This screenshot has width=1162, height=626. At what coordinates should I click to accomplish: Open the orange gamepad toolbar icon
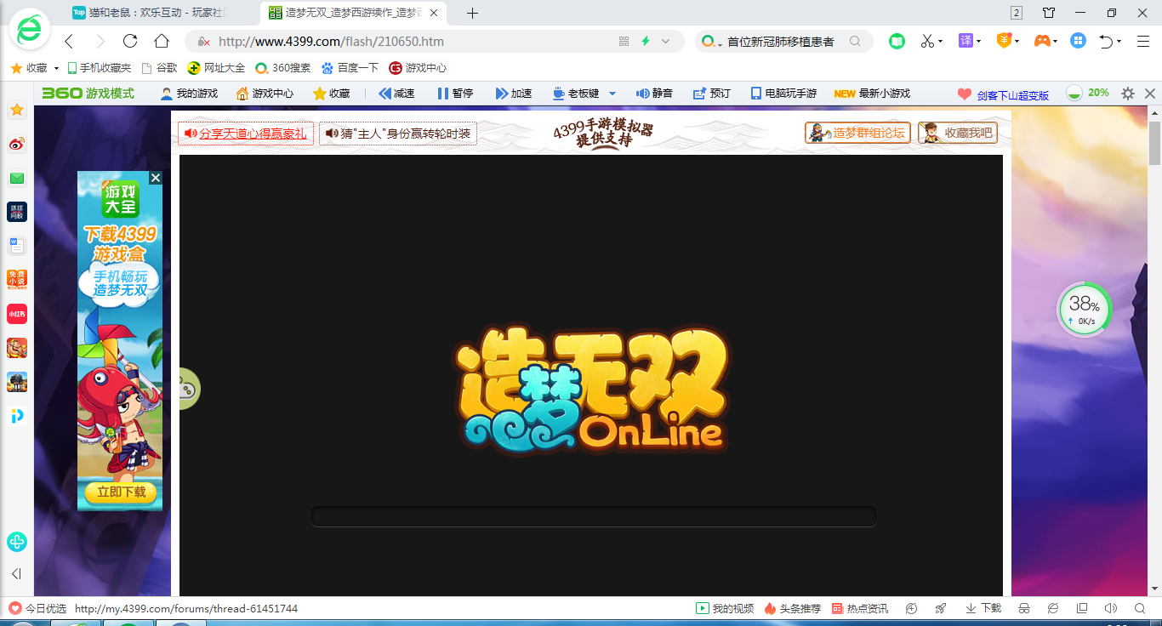(1041, 41)
